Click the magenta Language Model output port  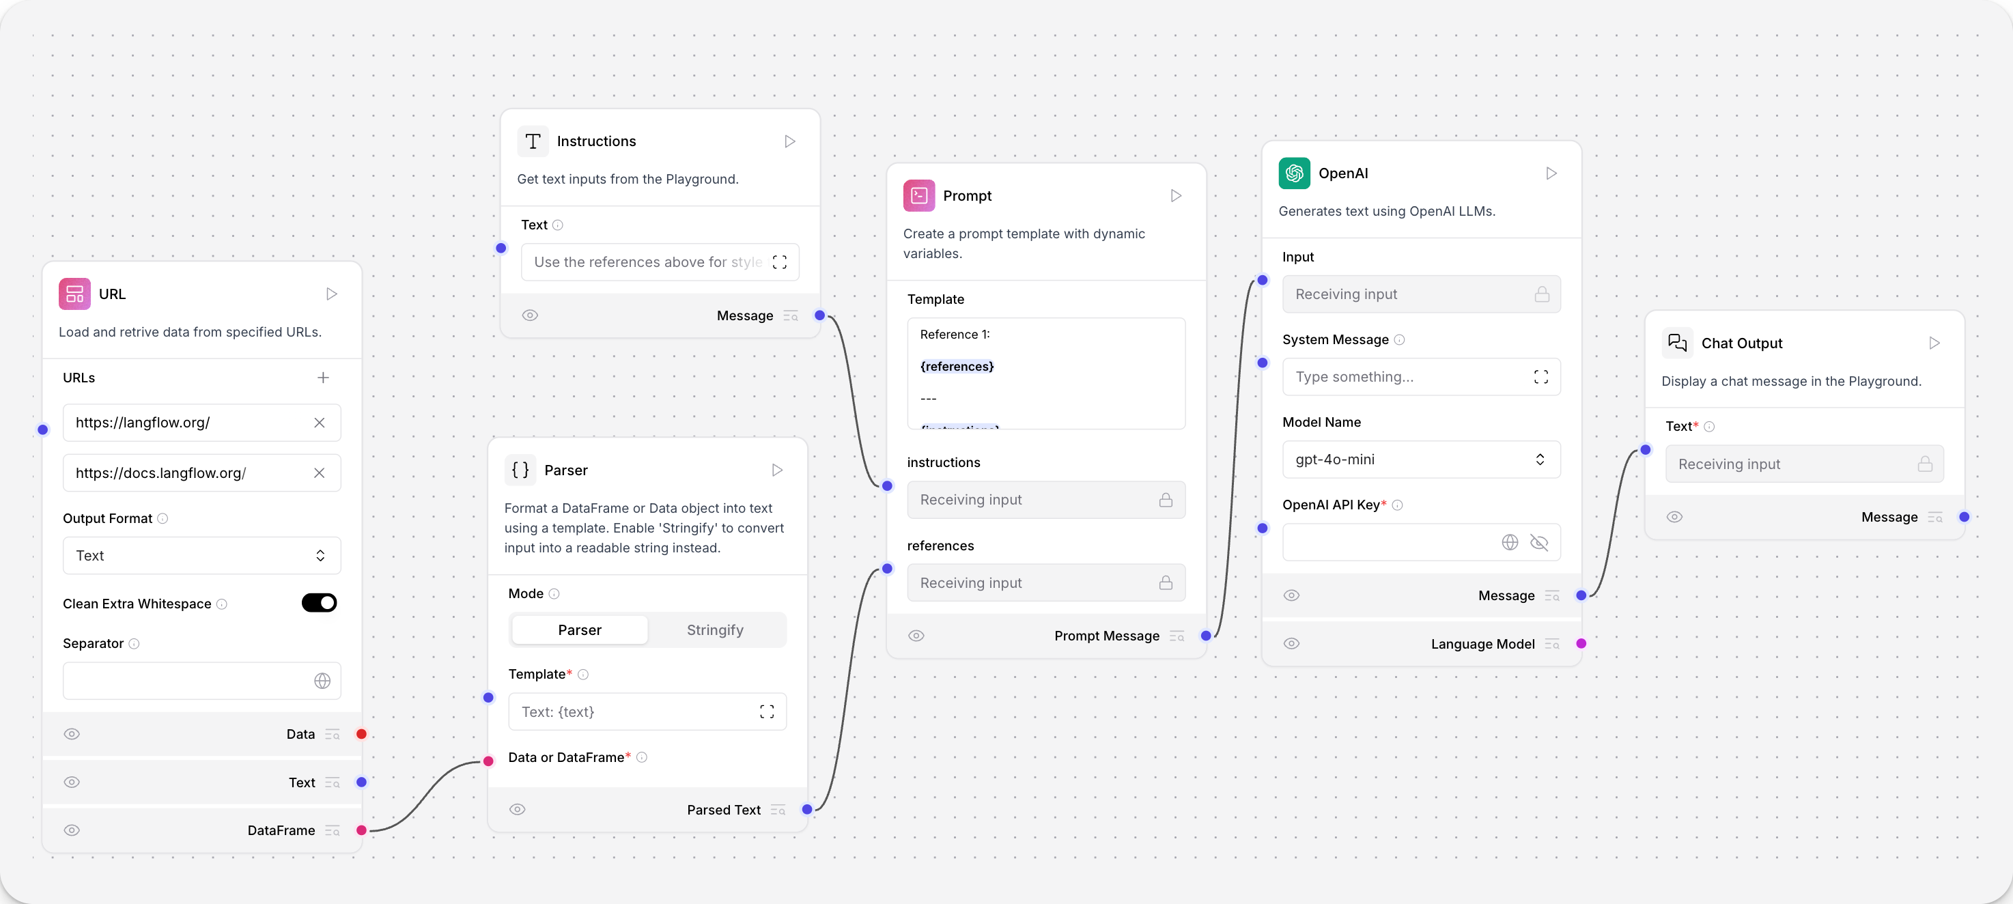1581,644
